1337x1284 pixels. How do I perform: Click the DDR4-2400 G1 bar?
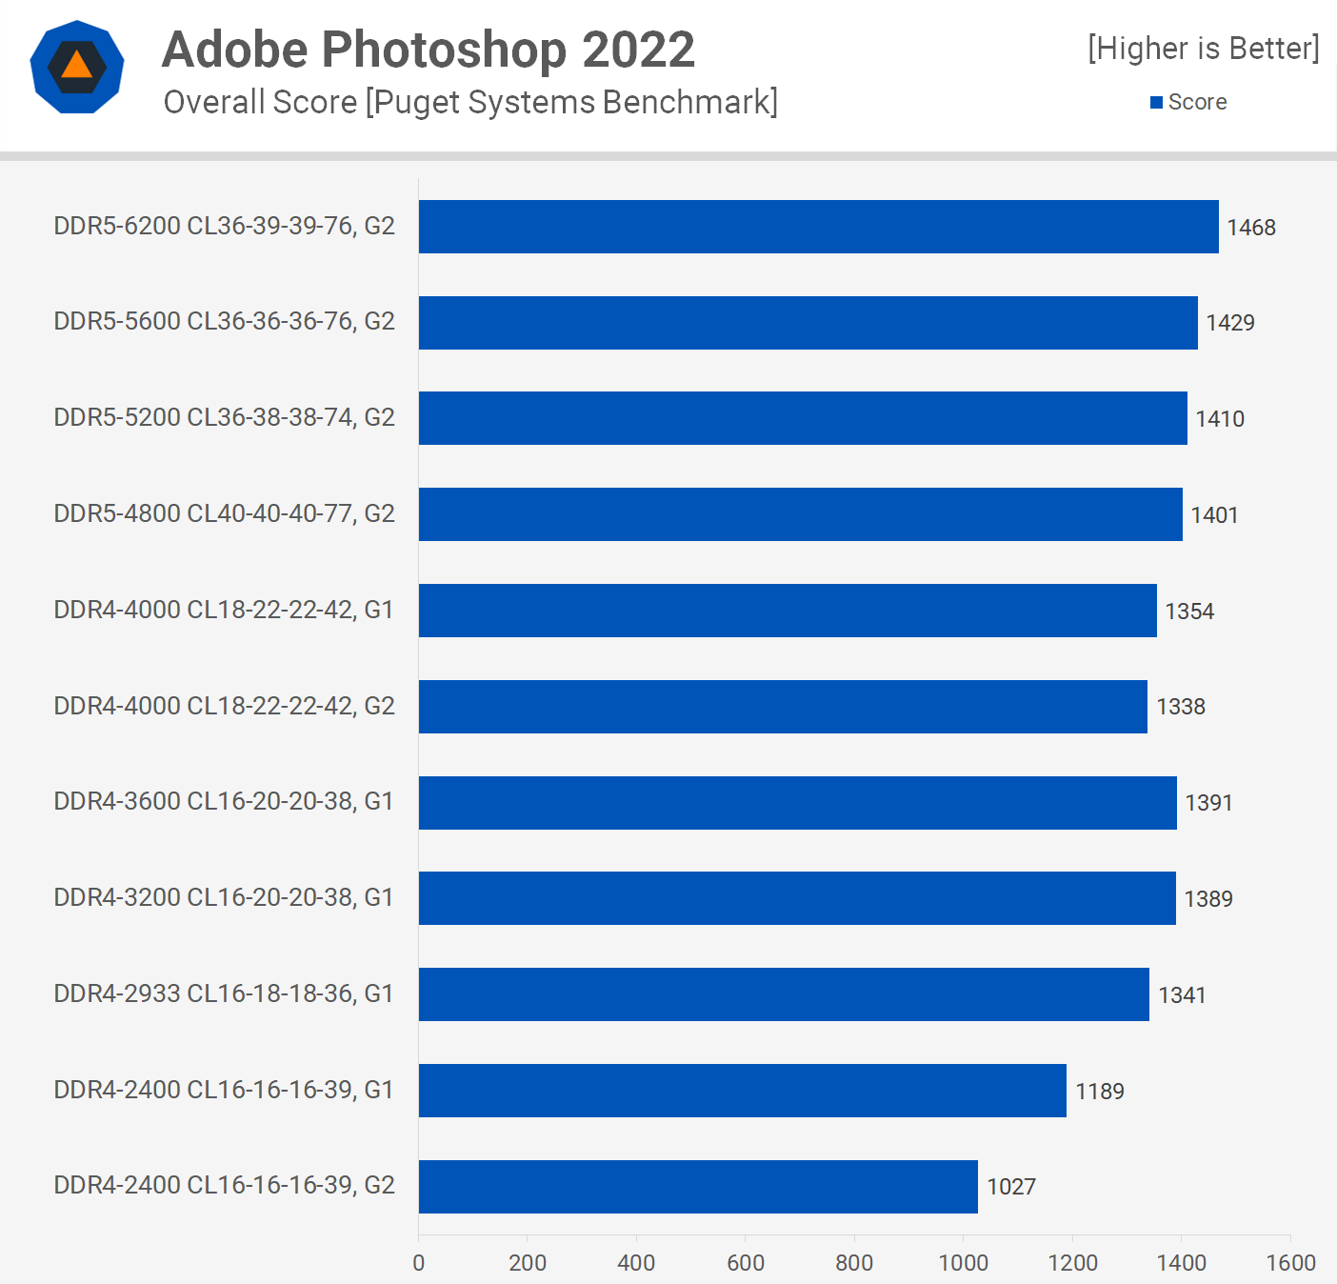(x=743, y=1091)
